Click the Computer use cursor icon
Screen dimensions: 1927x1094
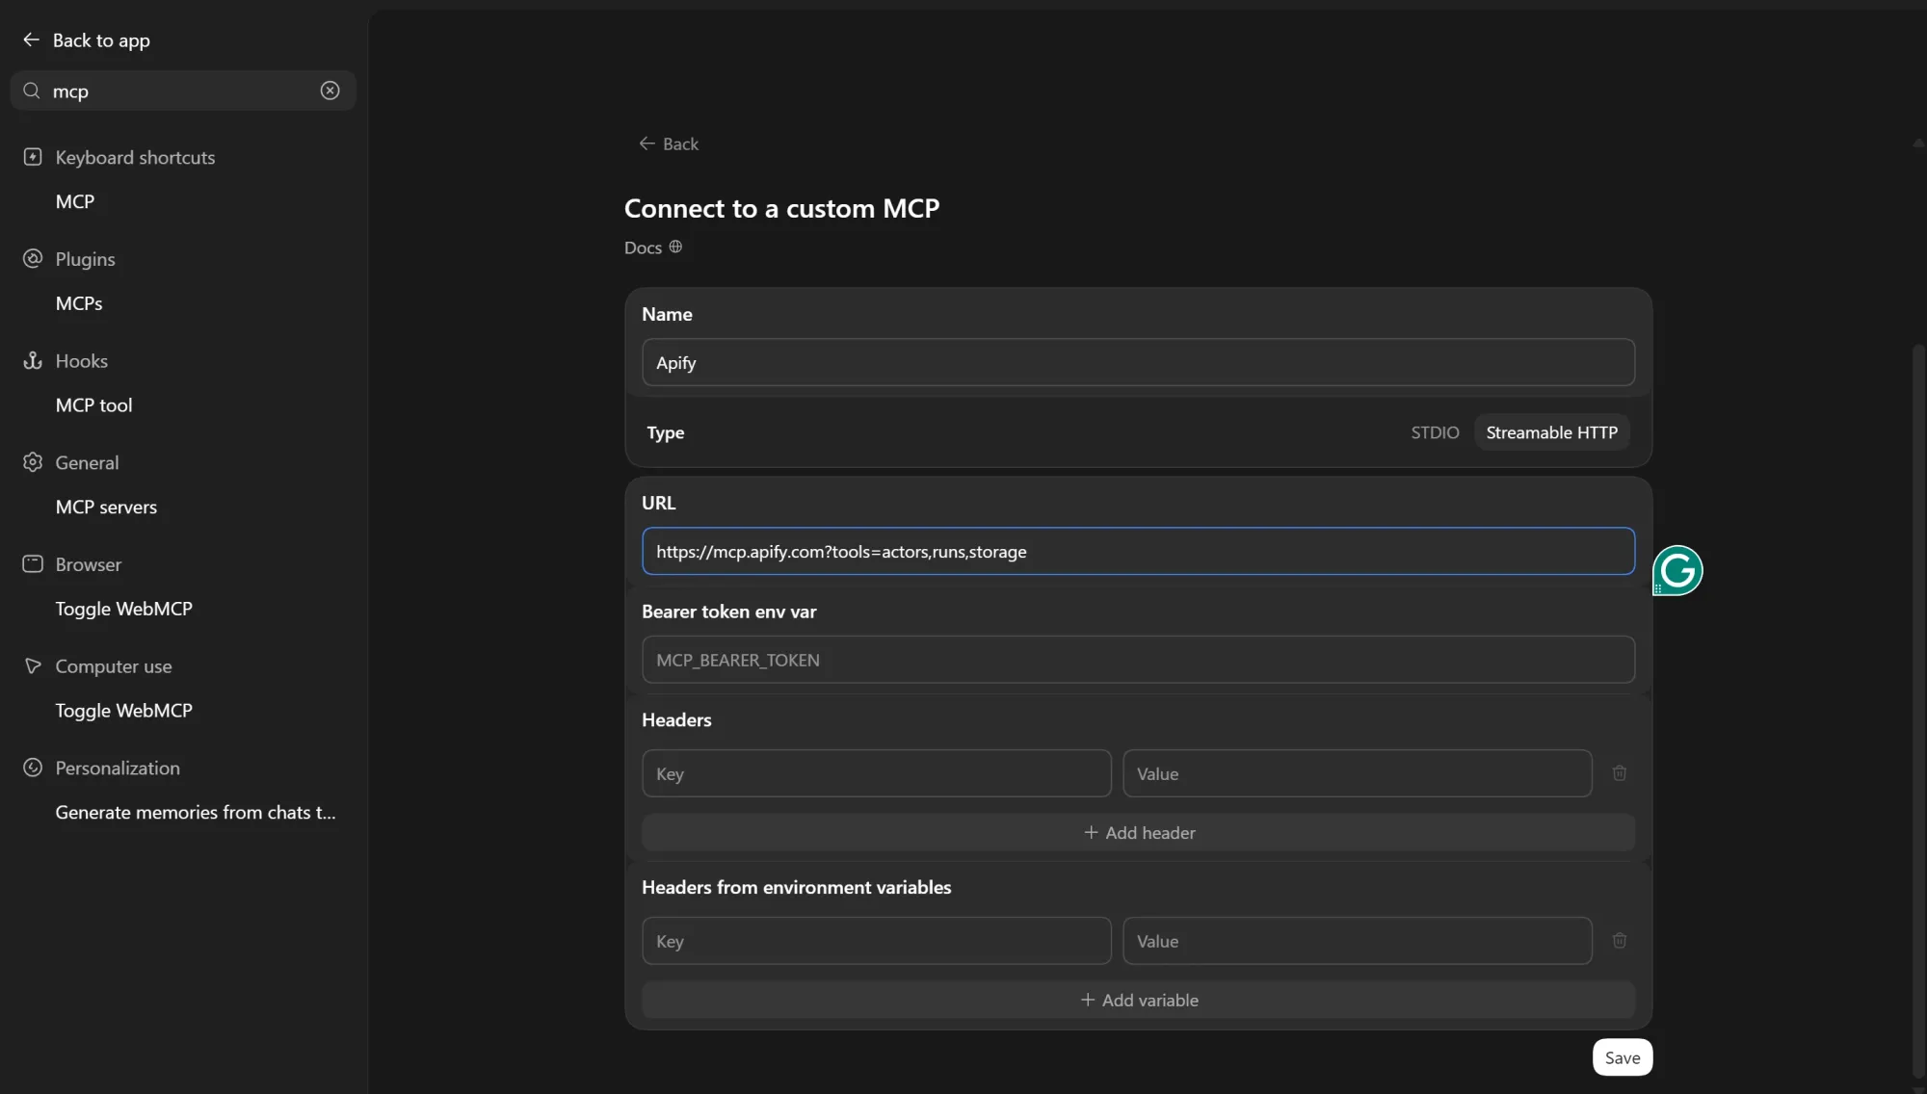(33, 665)
